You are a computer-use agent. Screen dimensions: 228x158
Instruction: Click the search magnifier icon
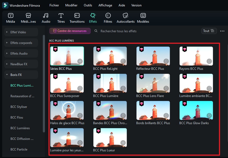(96, 31)
